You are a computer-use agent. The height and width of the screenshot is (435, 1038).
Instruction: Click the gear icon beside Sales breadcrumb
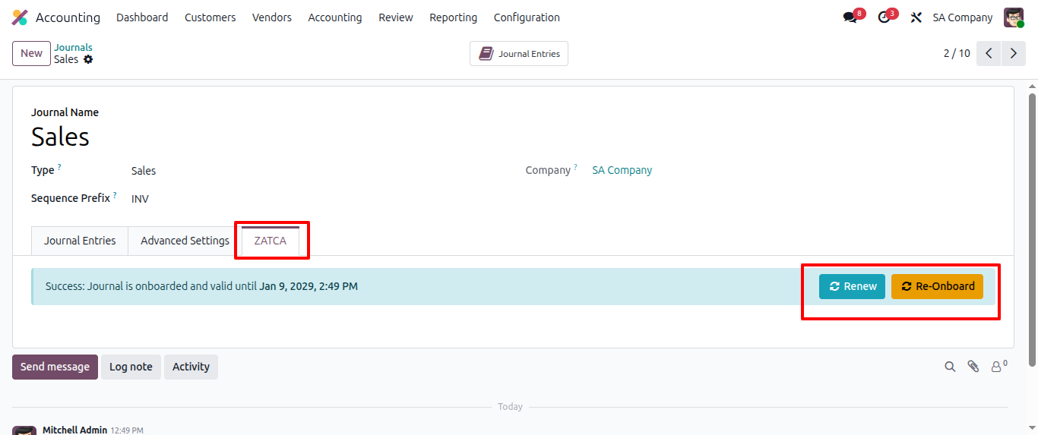coord(88,59)
